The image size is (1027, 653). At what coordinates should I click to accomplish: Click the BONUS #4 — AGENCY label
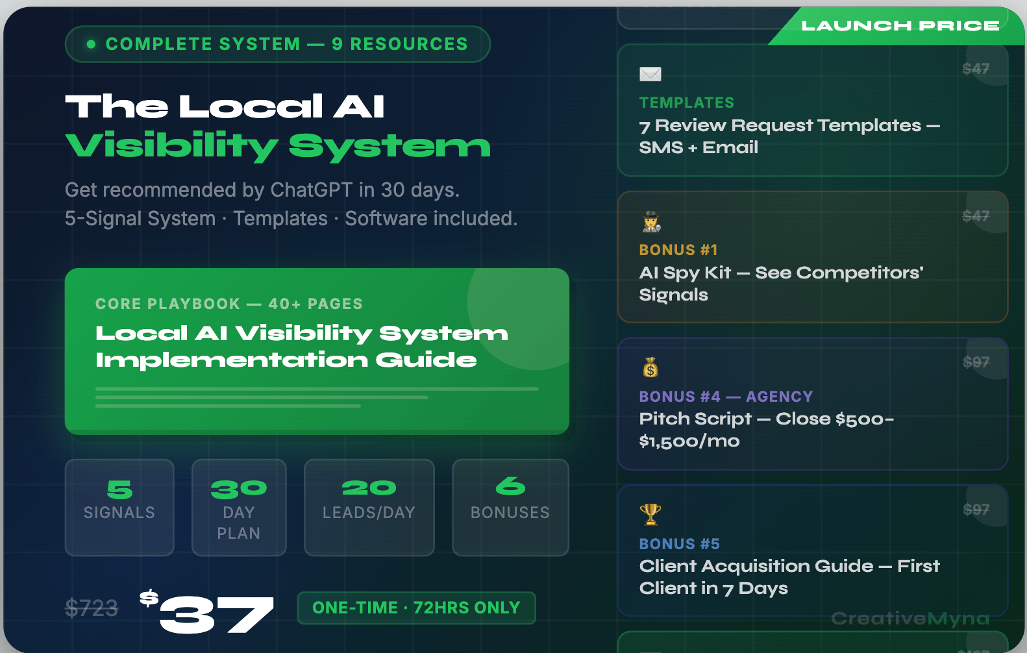tap(726, 397)
